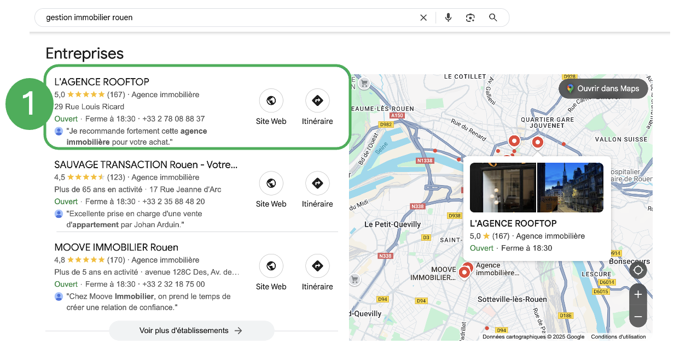This screenshot has width=674, height=356.
Task: Click '29 Rue Louis Ricard' address text
Action: coord(89,106)
